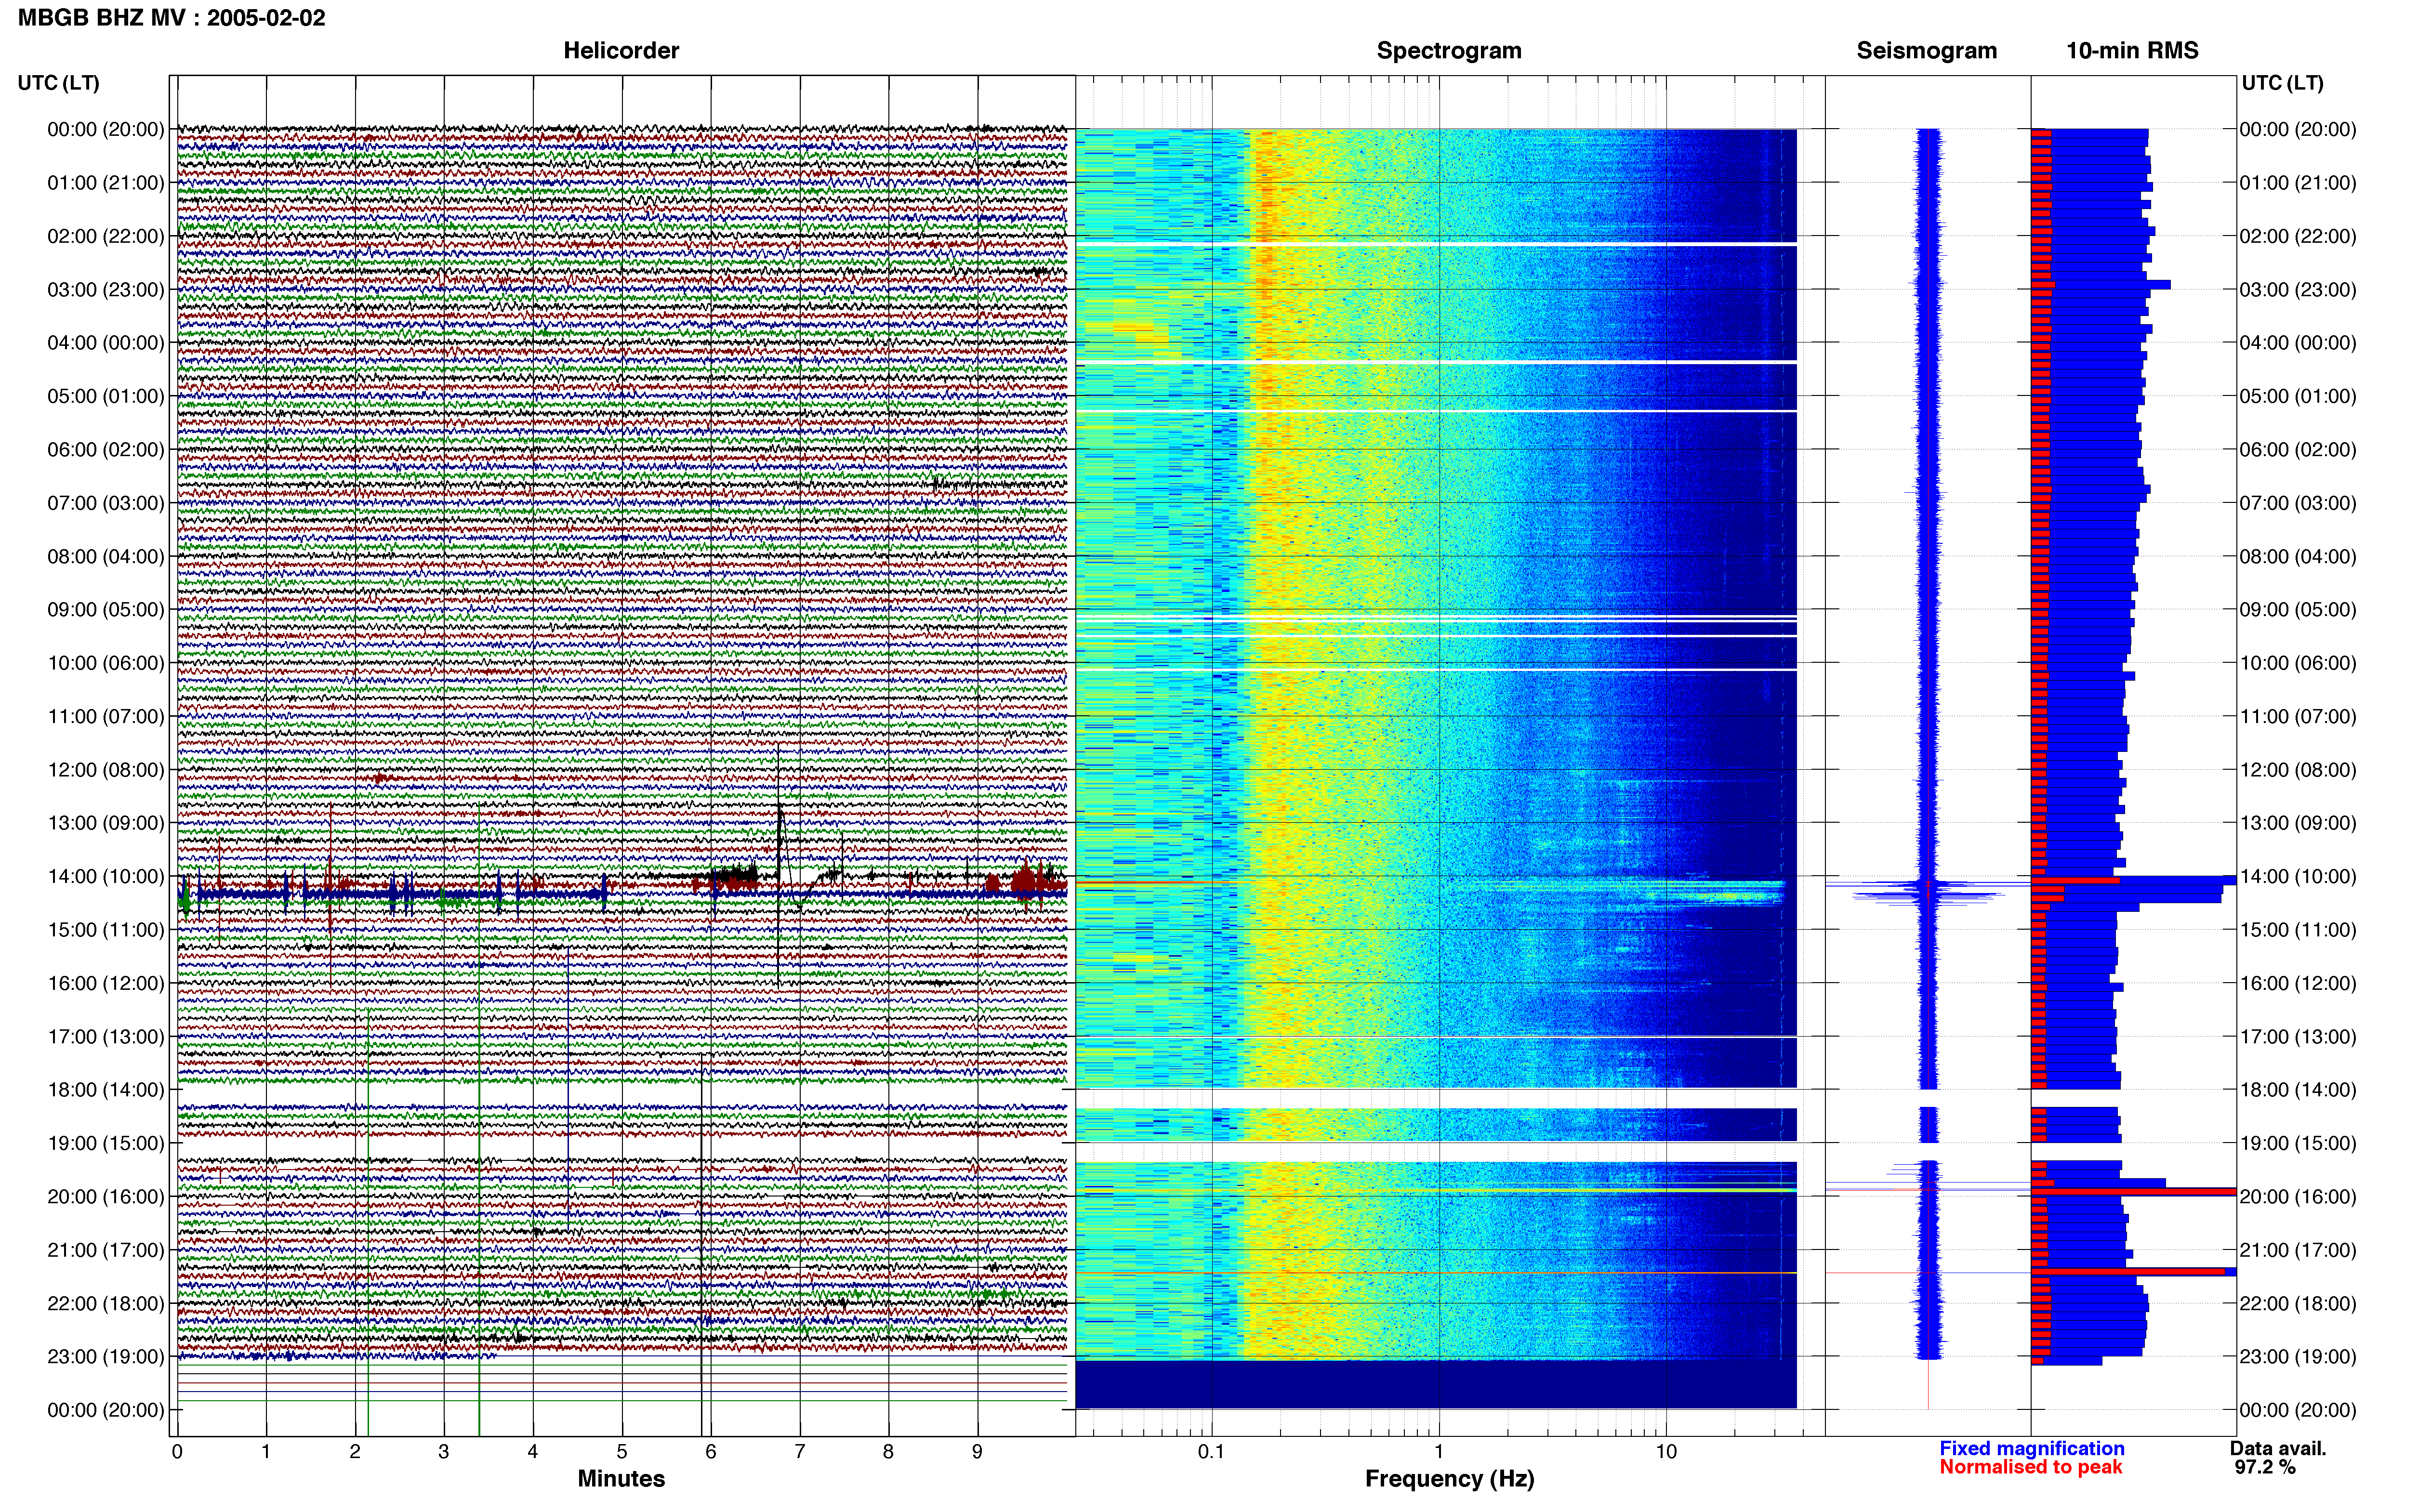
Task: Select left time label 20:00 (16:00)
Action: pyautogui.click(x=106, y=1196)
